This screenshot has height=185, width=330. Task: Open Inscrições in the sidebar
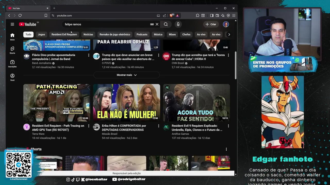[12, 64]
